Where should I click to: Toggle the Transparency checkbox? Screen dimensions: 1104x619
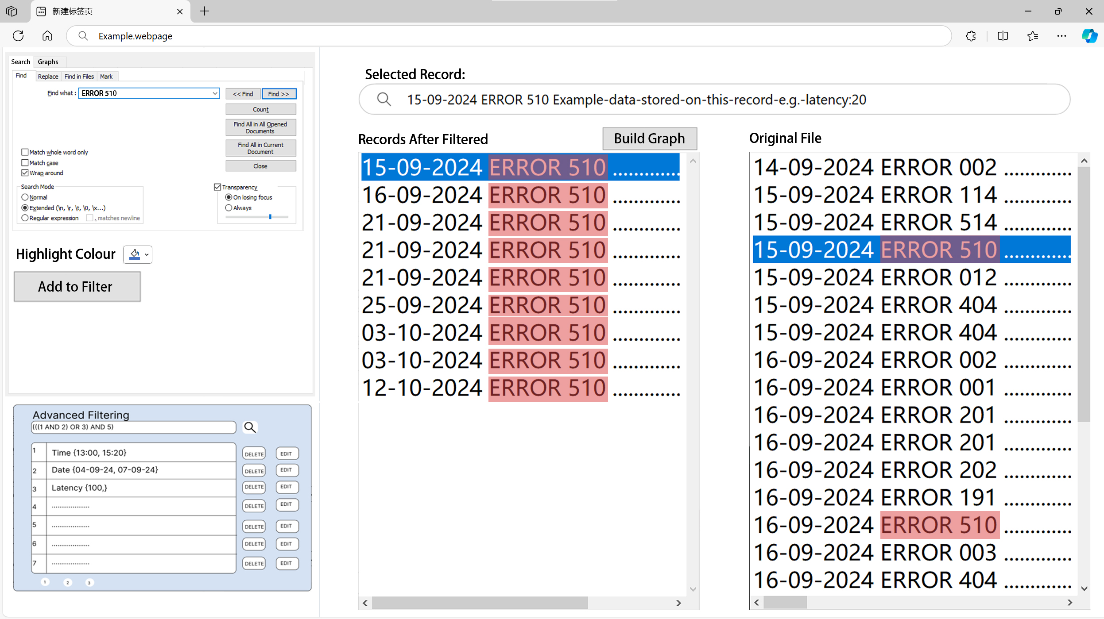(x=217, y=187)
